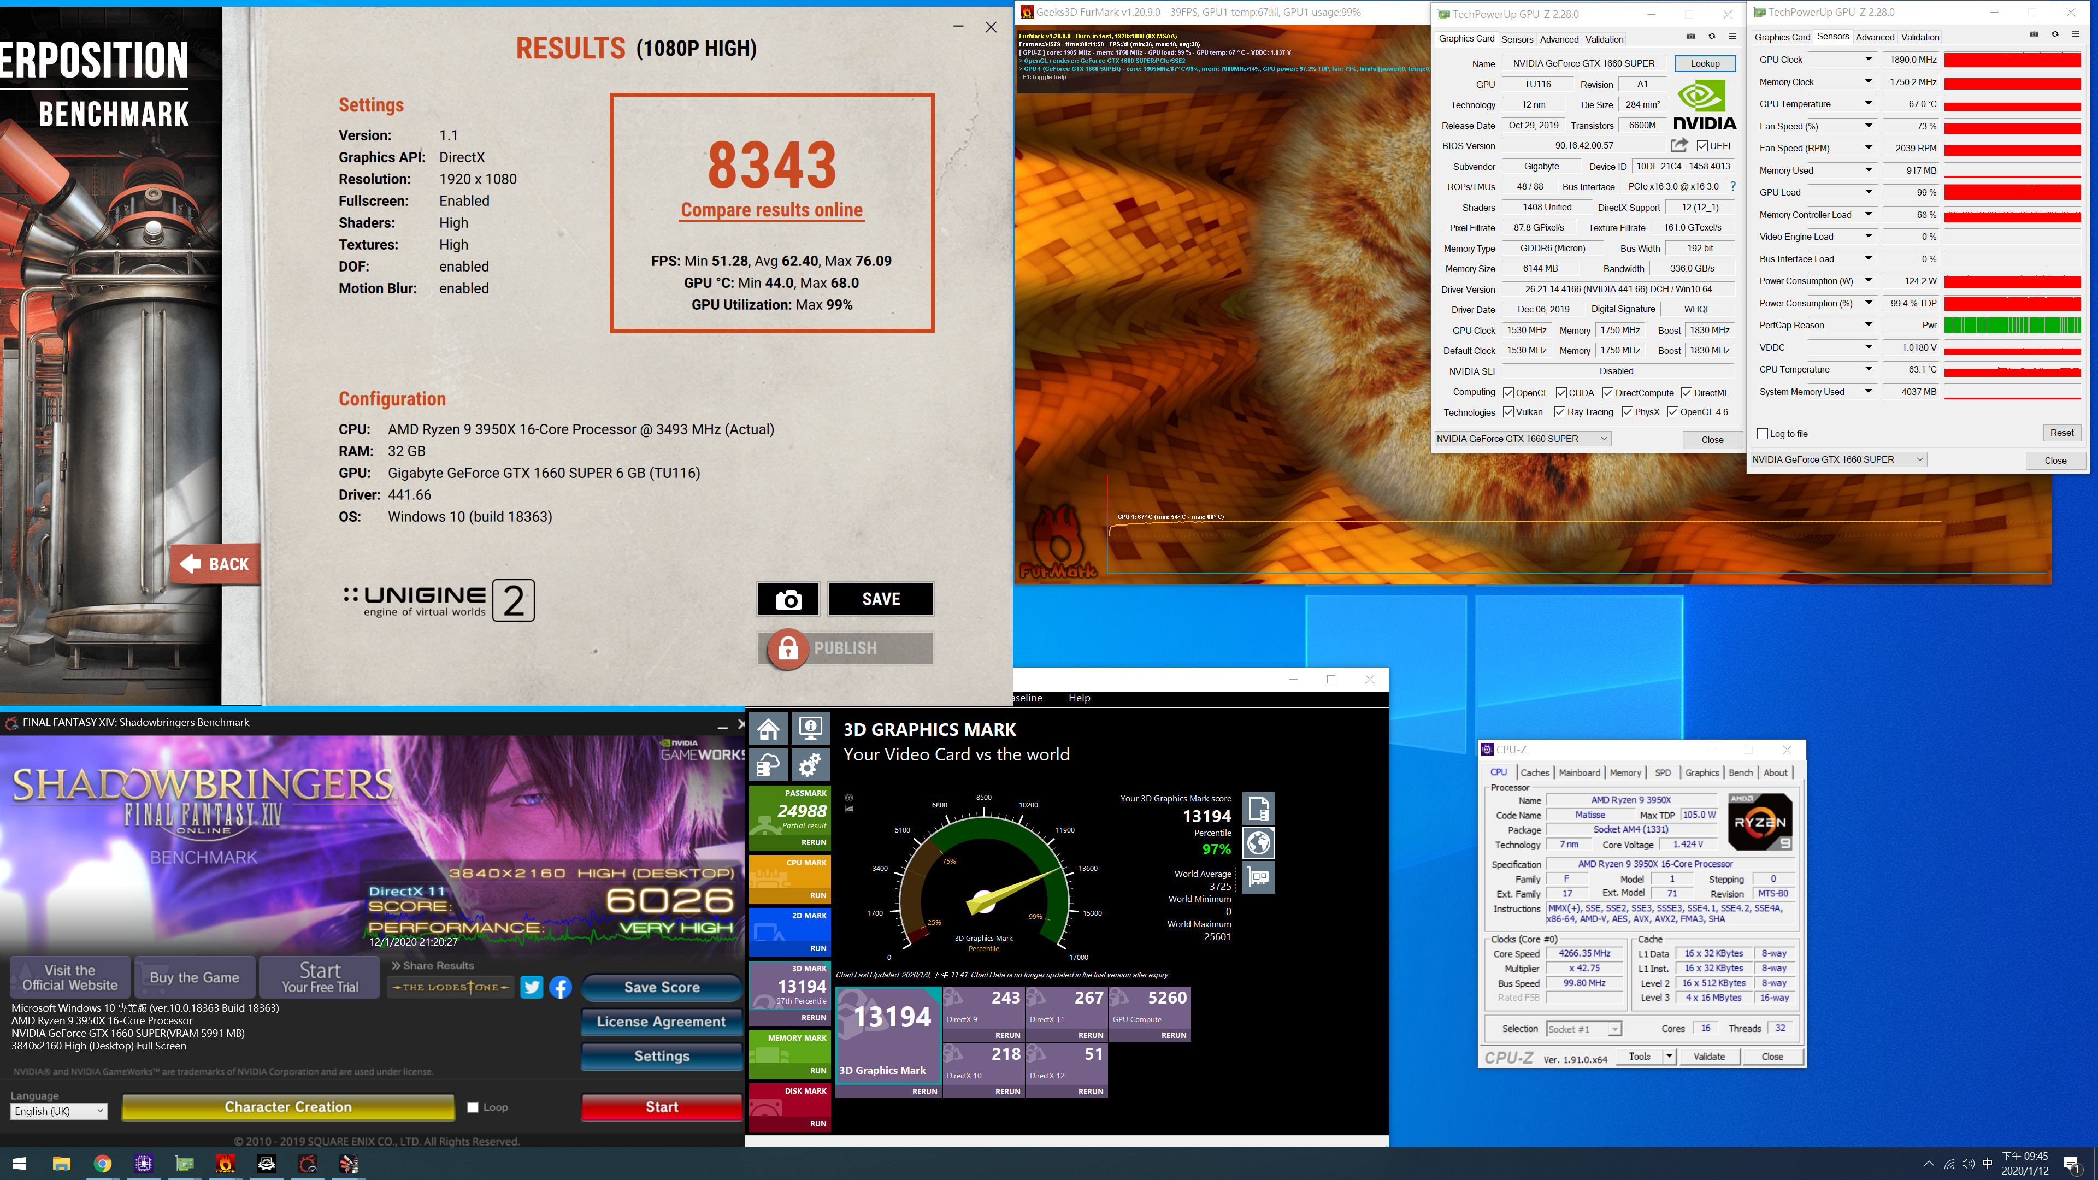Open GPU selection dropdown in GPU-Z Graphics Card window
Screen dimensions: 2098x1180
(x=1522, y=439)
